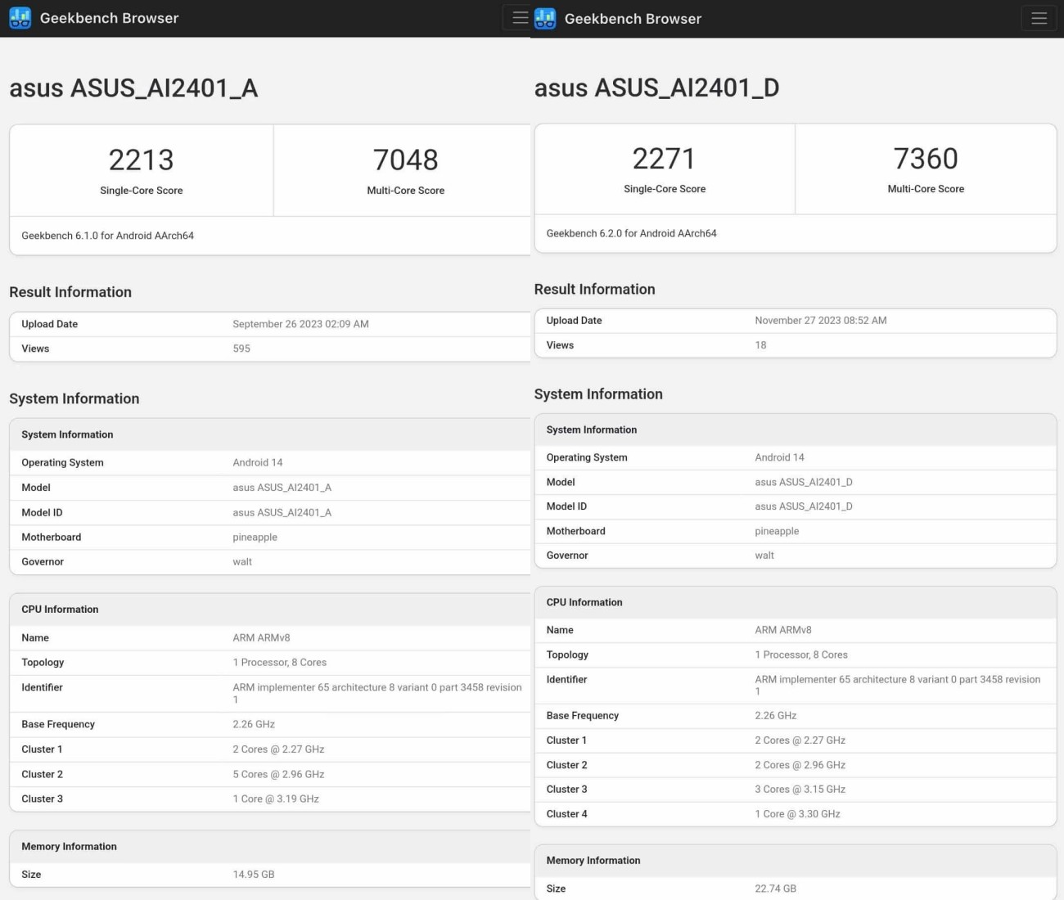Viewport: 1064px width, 900px height.
Task: Click upload date 'September 26 2023 02:09 AM'
Action: [x=300, y=324]
